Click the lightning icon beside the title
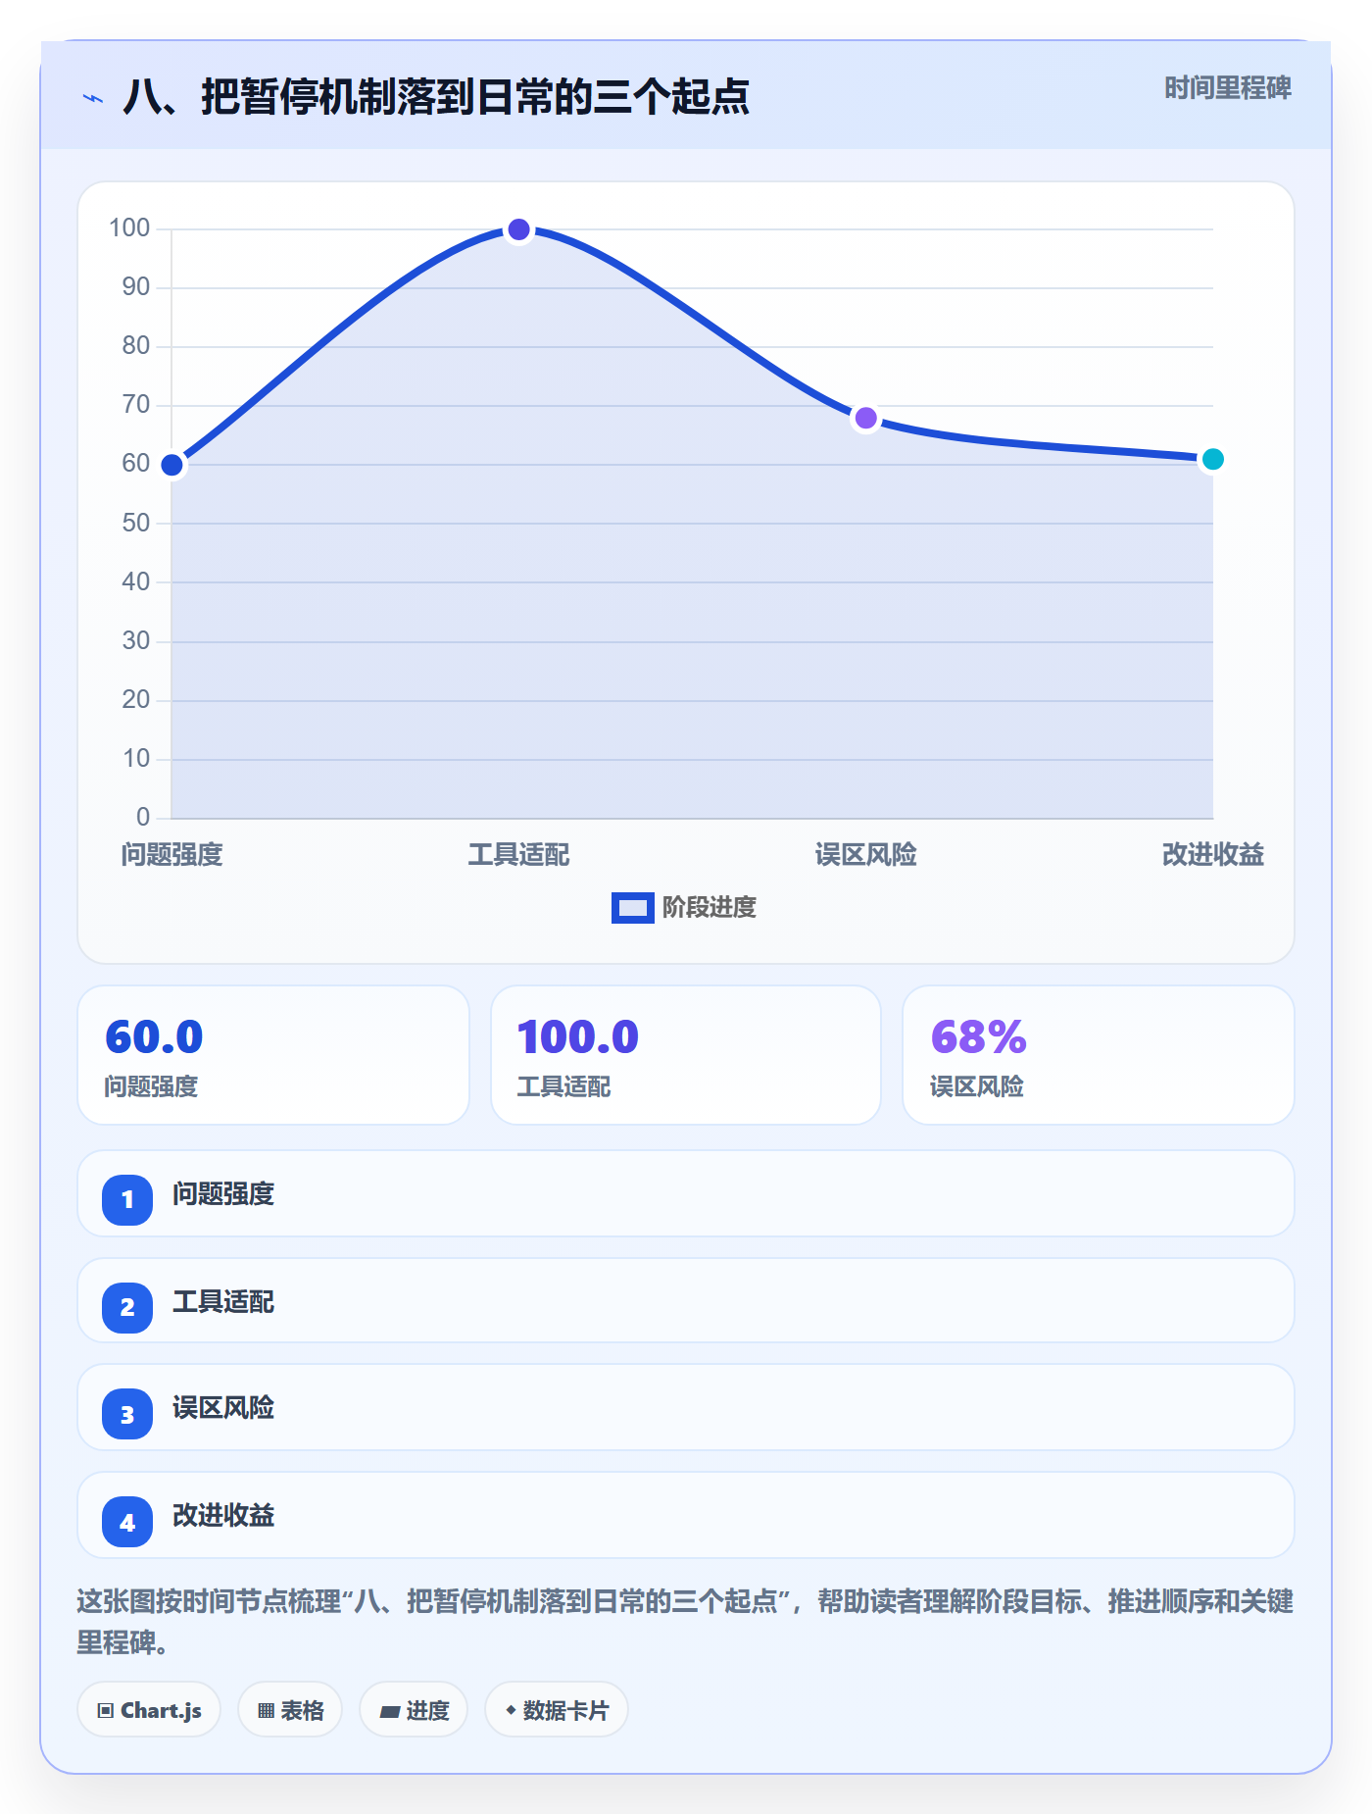 [x=93, y=98]
